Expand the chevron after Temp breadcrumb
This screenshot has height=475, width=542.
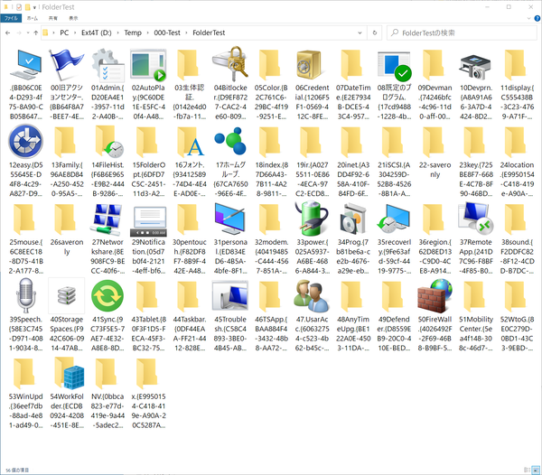pyautogui.click(x=147, y=33)
